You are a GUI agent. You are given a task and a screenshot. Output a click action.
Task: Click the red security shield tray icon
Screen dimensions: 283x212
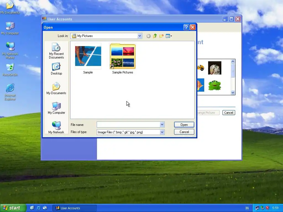coord(268,208)
